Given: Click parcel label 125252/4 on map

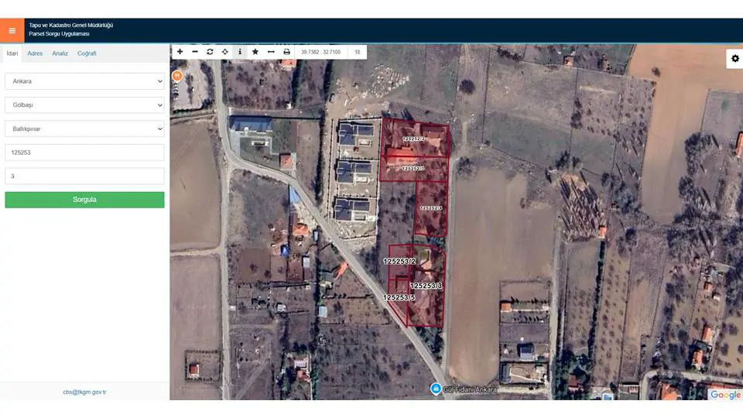Looking at the screenshot, I should 431,208.
